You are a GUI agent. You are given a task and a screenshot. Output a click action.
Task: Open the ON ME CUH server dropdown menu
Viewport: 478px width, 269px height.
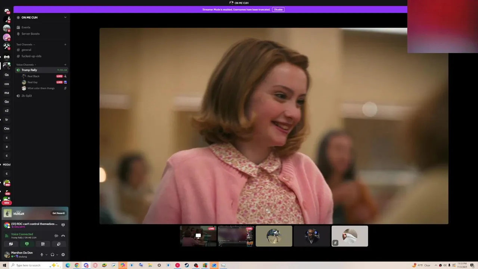coord(65,17)
